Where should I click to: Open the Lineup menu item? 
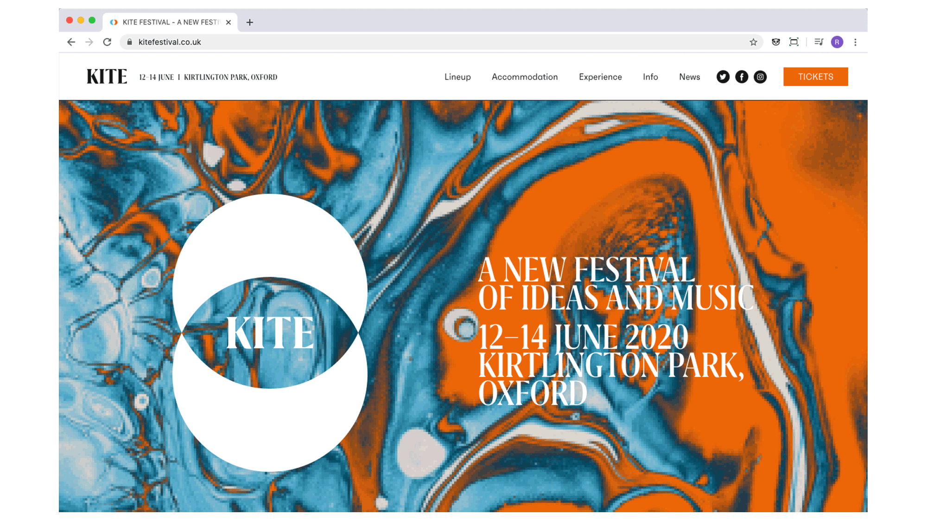tap(457, 77)
